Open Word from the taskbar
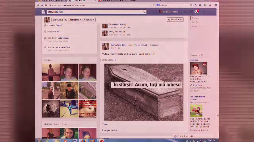The width and height of the screenshot is (254, 142). [x=75, y=141]
